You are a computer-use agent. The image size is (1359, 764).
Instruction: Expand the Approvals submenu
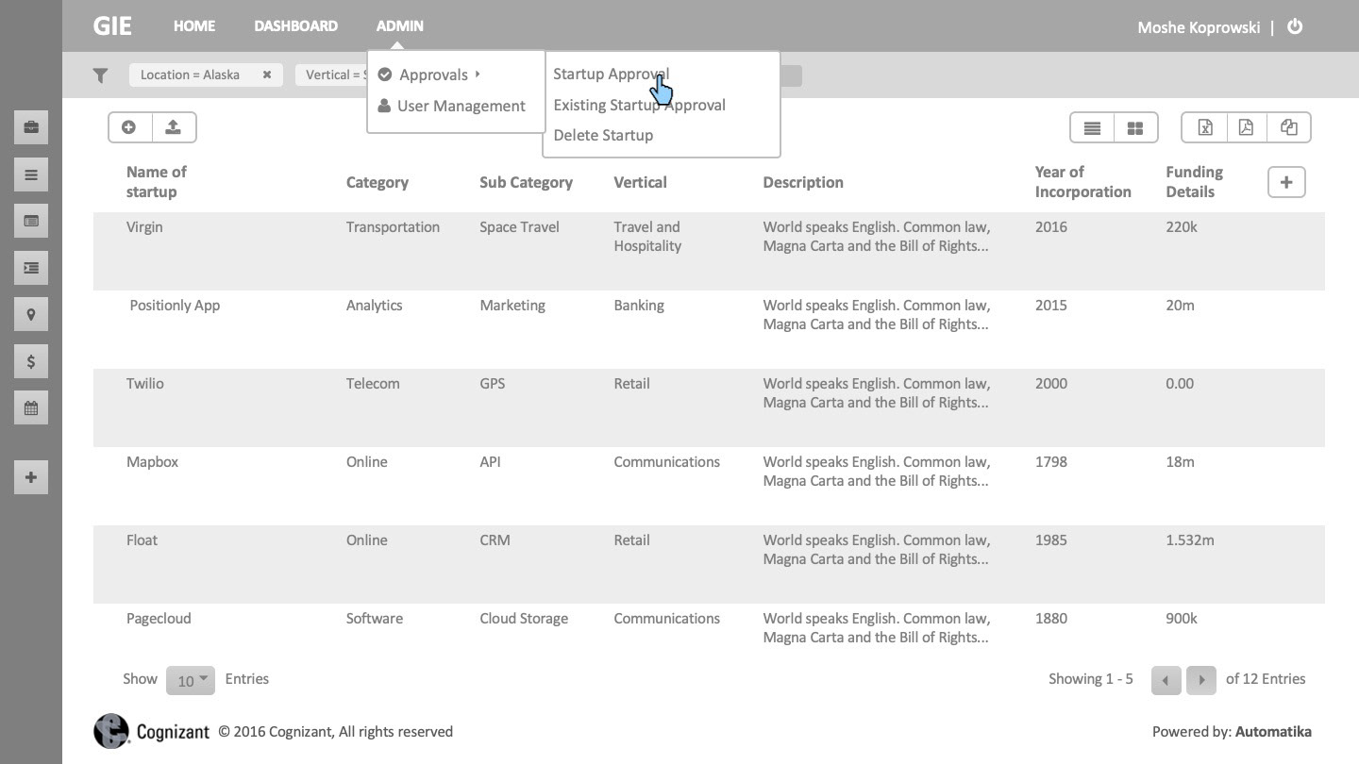(x=433, y=75)
